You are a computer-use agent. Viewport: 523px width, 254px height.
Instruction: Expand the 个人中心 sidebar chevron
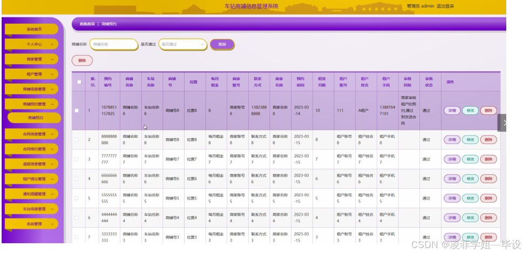point(52,44)
